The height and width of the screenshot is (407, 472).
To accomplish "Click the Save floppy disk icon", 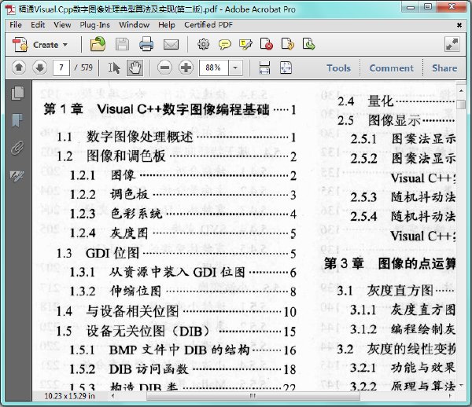I will 122,45.
